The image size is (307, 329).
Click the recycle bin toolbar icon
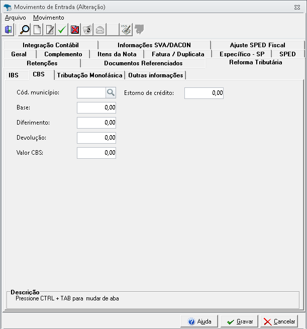(87, 30)
